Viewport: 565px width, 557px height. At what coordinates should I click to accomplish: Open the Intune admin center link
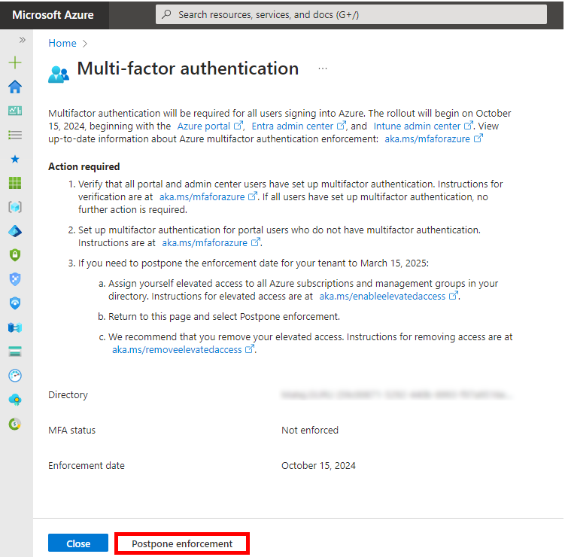(x=424, y=126)
